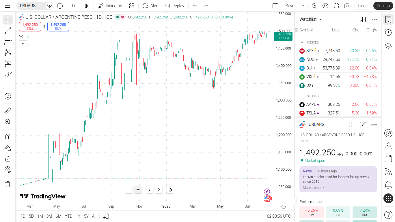Open the ruler measure tool
Image resolution: width=395 pixels, height=222 pixels.
click(x=8, y=111)
